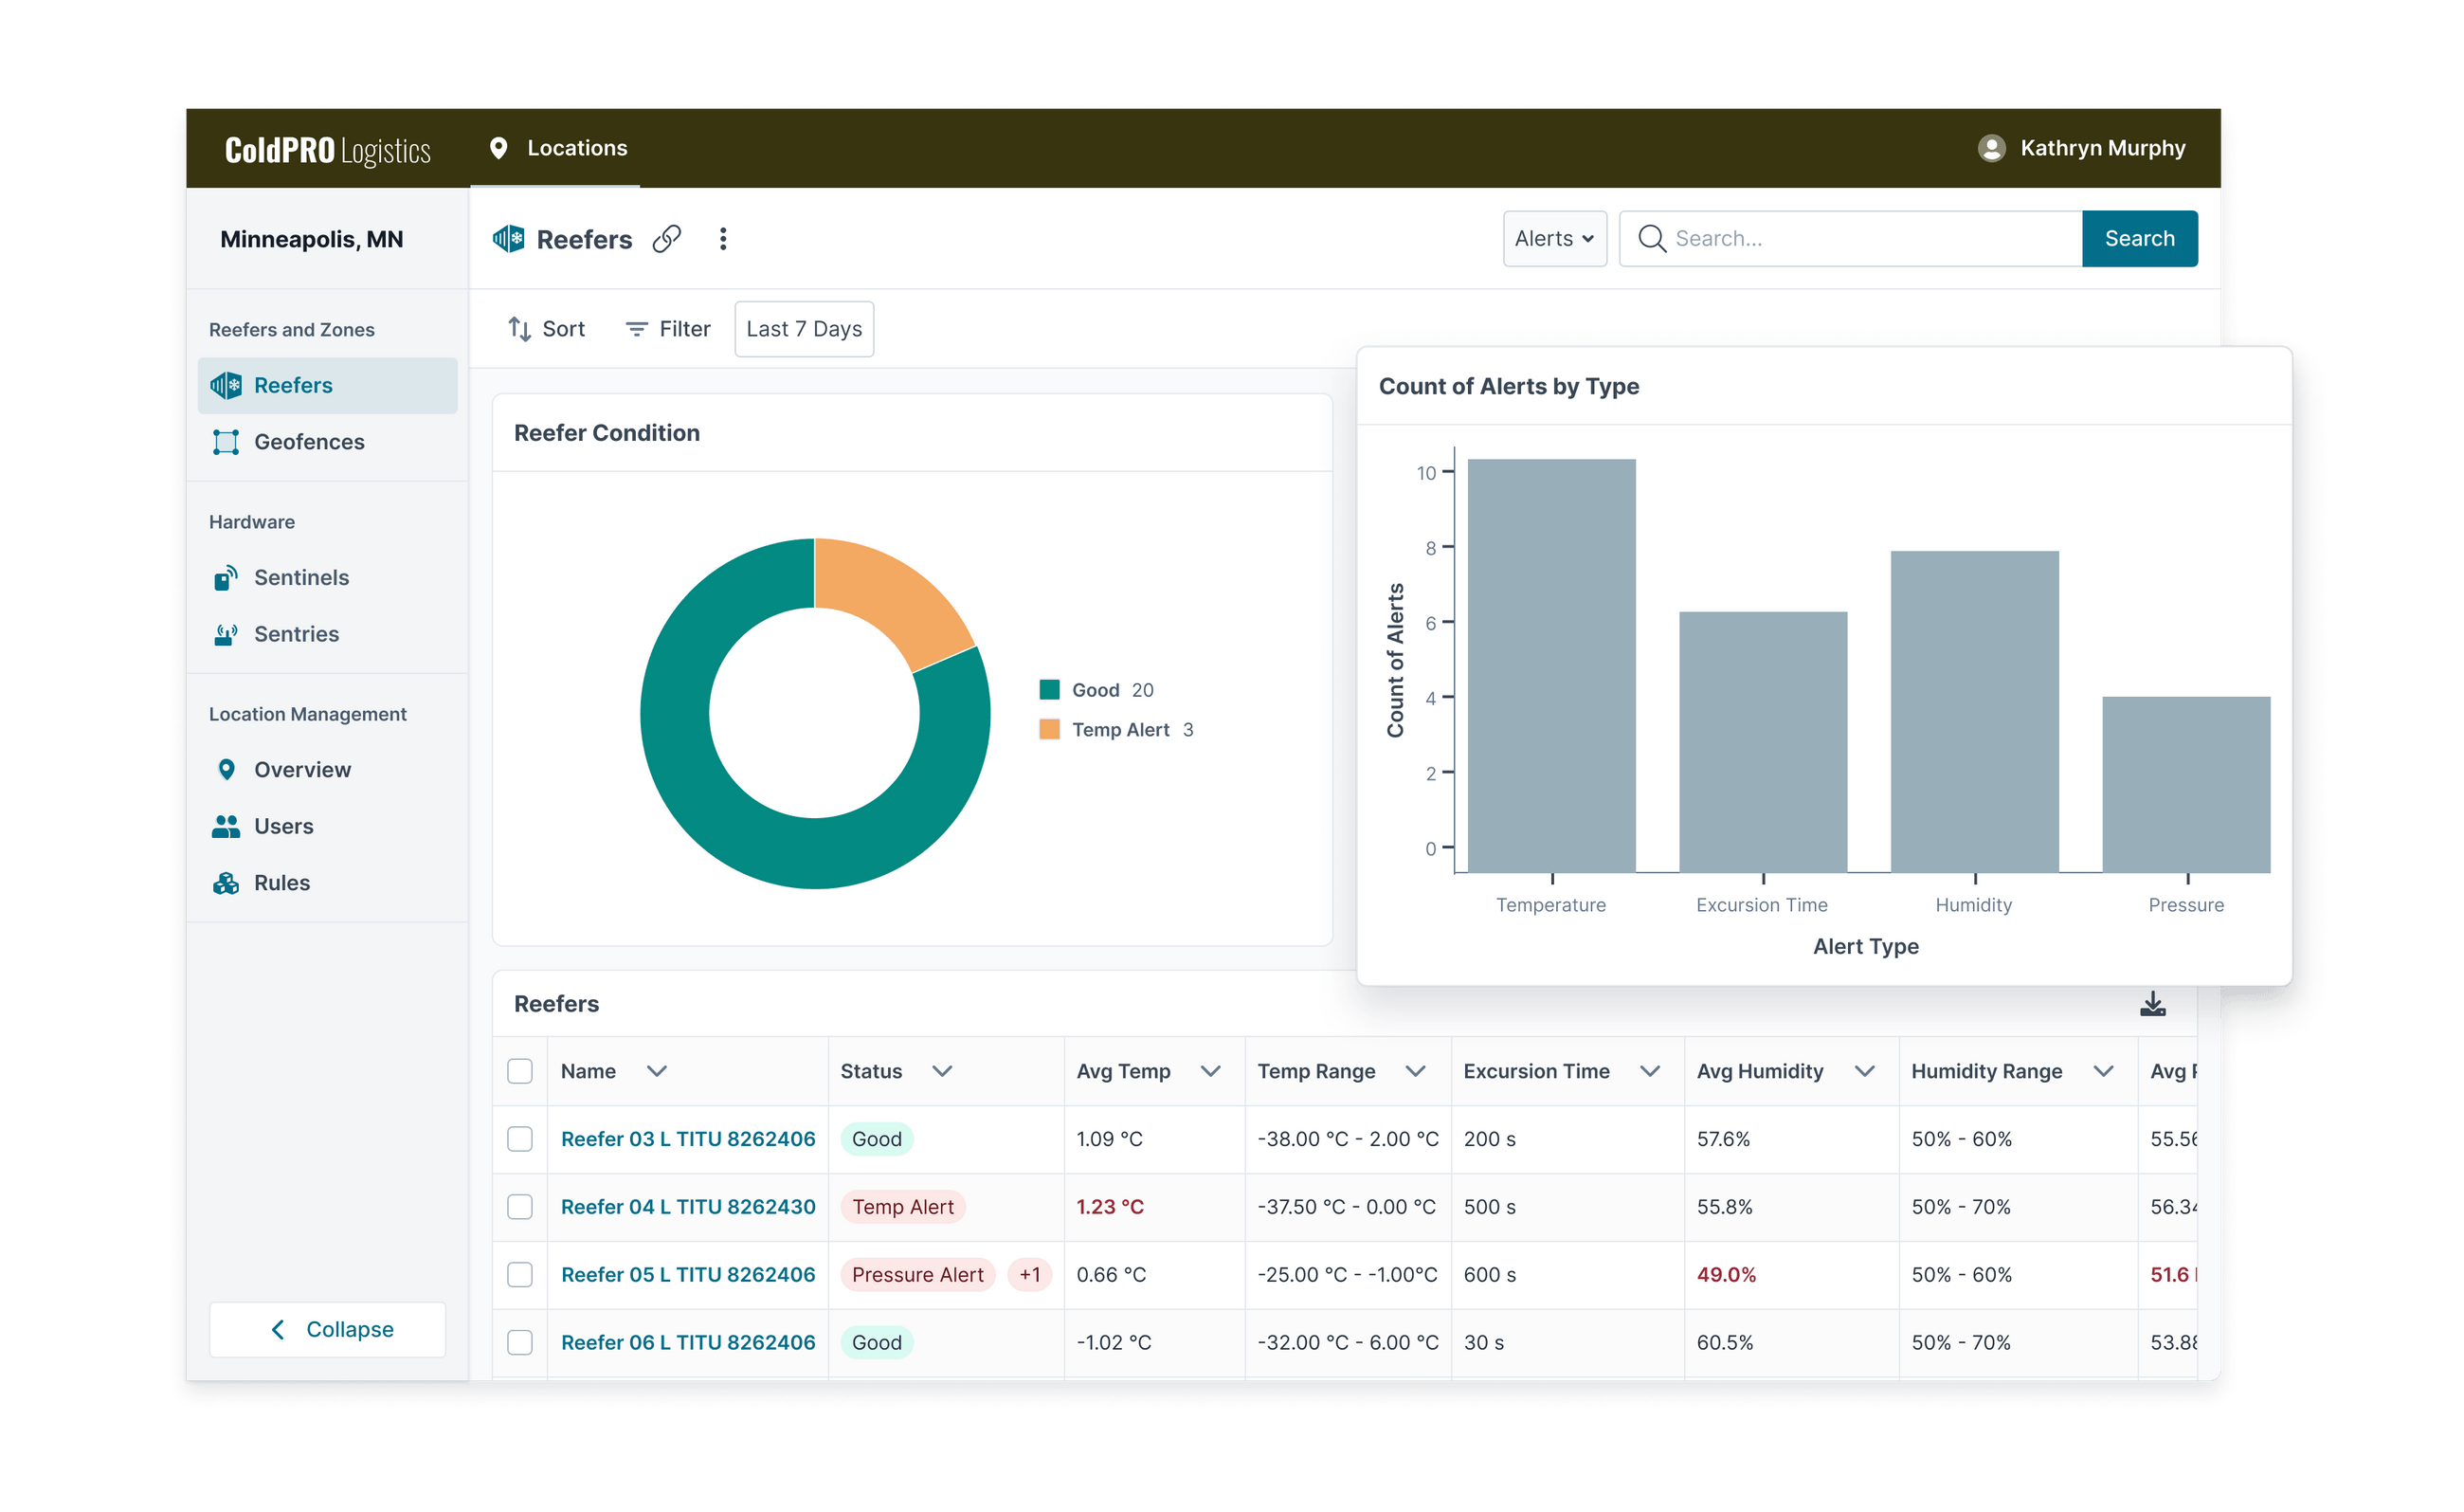
Task: Open the Humidity Range column dropdown
Action: coord(2103,1071)
